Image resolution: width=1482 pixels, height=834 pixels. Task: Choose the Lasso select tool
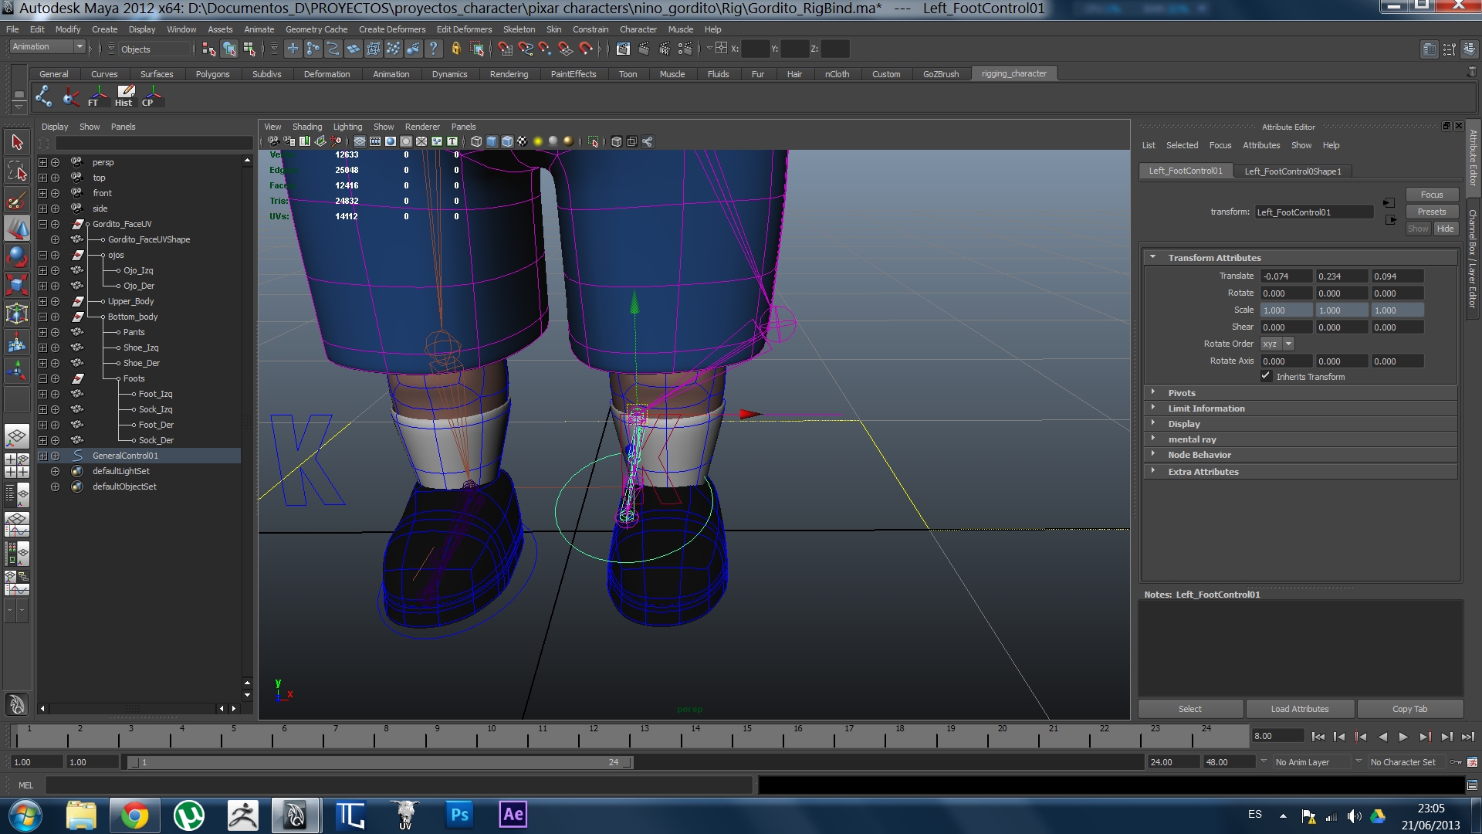click(17, 171)
